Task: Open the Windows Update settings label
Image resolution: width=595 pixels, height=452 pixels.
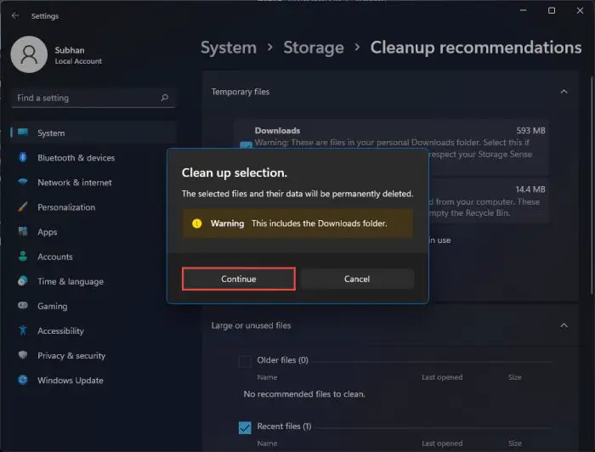Action: [x=71, y=381]
